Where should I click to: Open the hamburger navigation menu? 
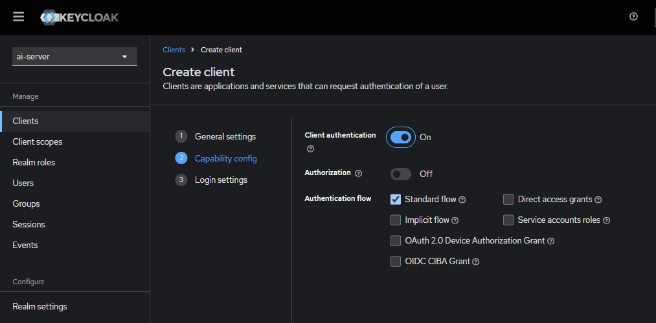tap(18, 17)
